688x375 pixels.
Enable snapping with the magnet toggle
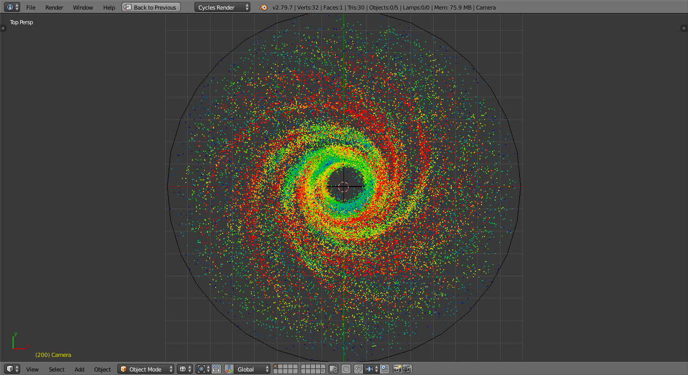(359, 369)
